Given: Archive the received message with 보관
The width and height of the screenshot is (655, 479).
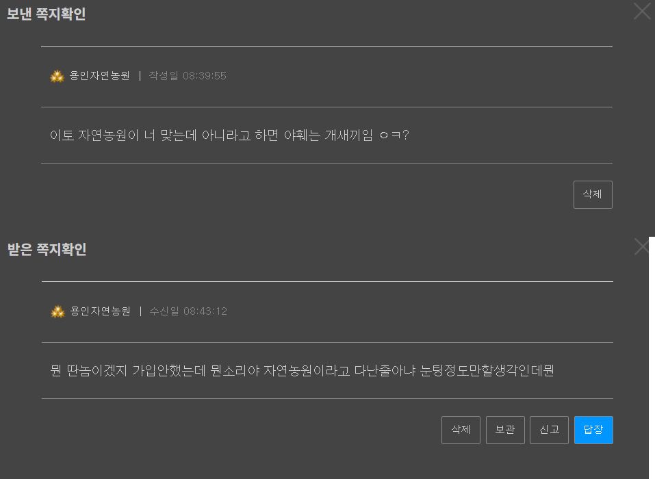Looking at the screenshot, I should pos(505,430).
